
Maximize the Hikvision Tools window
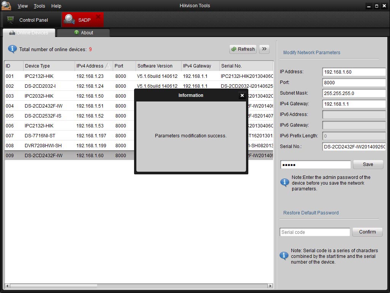click(x=377, y=6)
